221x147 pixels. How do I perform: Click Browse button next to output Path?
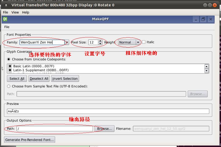point(104,129)
